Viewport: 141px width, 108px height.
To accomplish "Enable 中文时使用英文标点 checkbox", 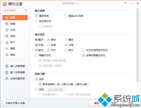I will pos(83,50).
